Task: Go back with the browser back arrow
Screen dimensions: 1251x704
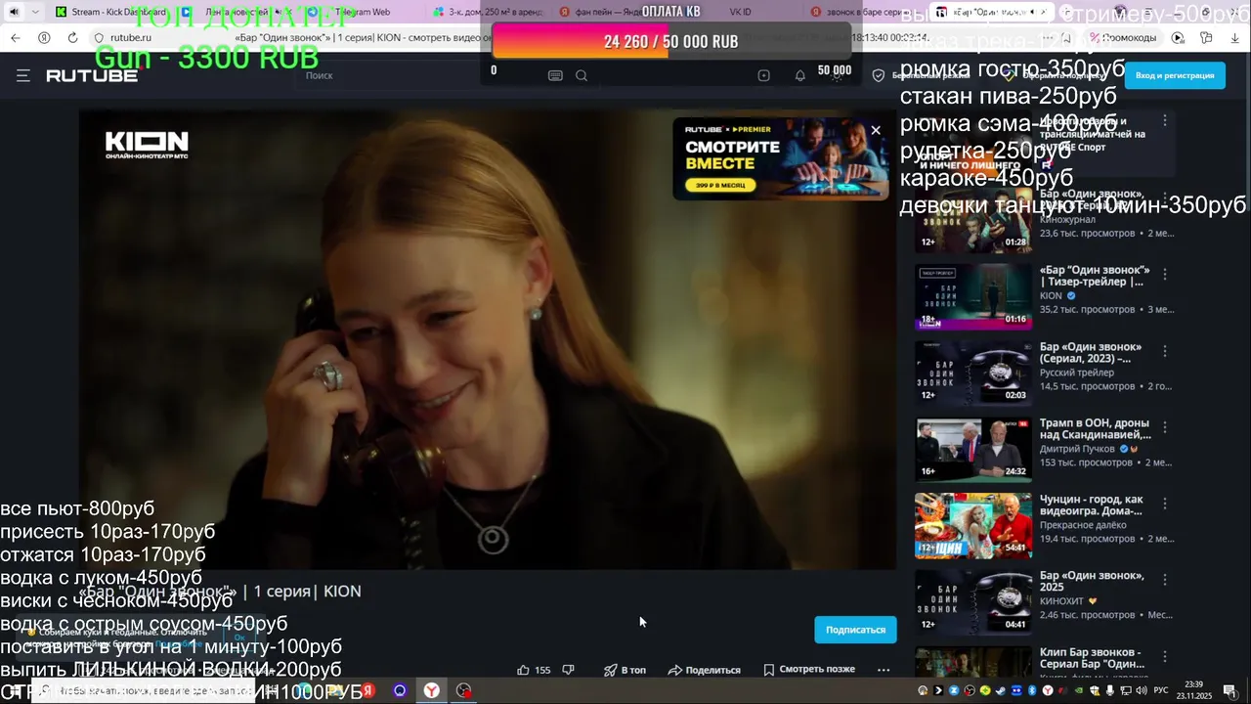Action: click(x=16, y=37)
